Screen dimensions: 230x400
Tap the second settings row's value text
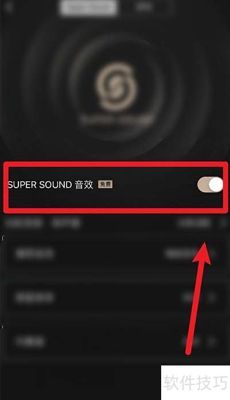189,297
